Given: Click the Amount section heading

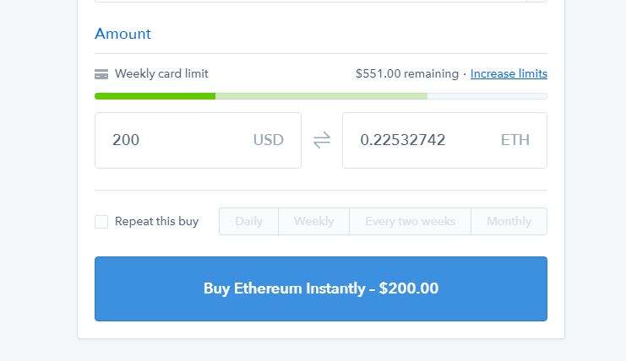Looking at the screenshot, I should pyautogui.click(x=123, y=34).
